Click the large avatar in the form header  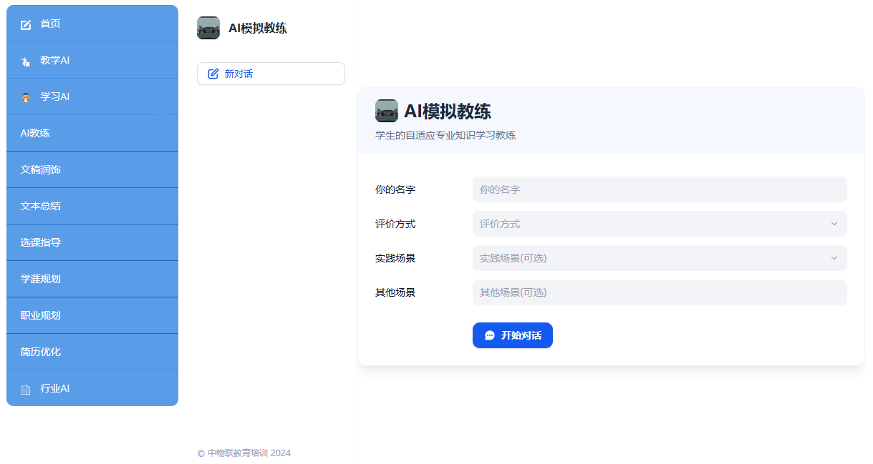pyautogui.click(x=387, y=111)
